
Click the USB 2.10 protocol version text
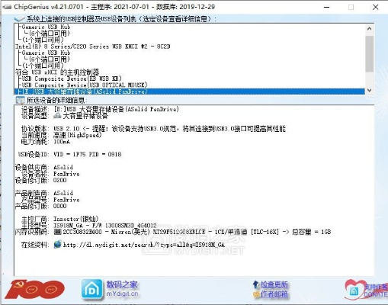(x=66, y=129)
